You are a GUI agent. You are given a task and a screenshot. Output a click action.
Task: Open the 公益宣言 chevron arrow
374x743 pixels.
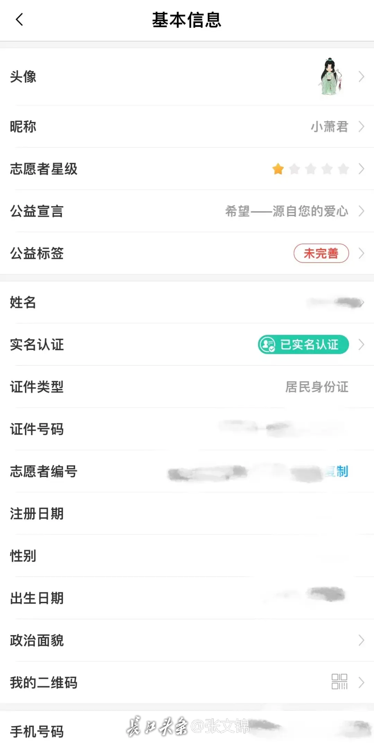pos(361,211)
